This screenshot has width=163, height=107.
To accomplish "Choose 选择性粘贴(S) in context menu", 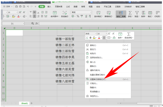I will pyautogui.click(x=108, y=58).
